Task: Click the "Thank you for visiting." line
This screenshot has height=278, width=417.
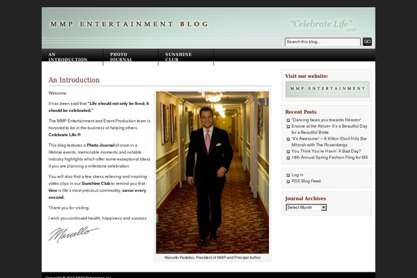Action: [69, 208]
